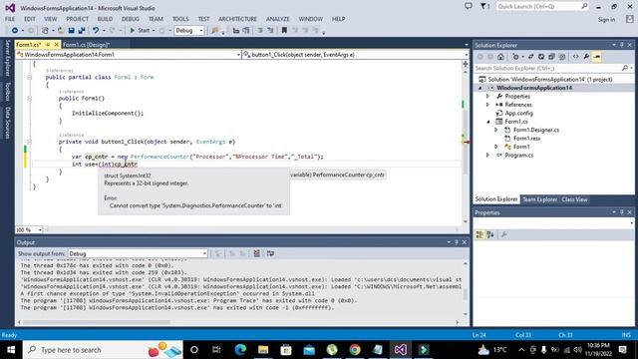638x359 pixels.
Task: Click the Output horizontal scrollbar thumb
Action: coord(96,322)
